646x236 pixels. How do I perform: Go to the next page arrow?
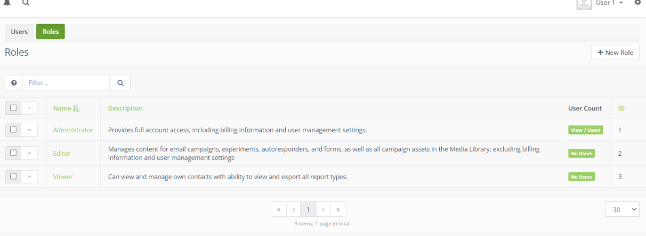(x=323, y=209)
